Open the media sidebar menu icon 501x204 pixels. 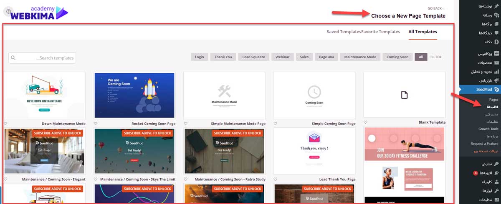496,15
